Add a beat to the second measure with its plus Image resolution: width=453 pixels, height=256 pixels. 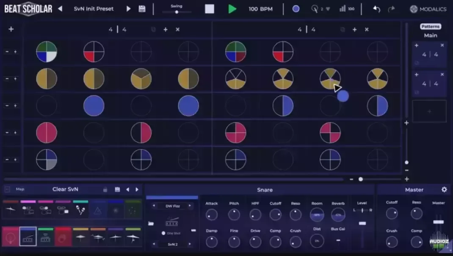point(354,30)
